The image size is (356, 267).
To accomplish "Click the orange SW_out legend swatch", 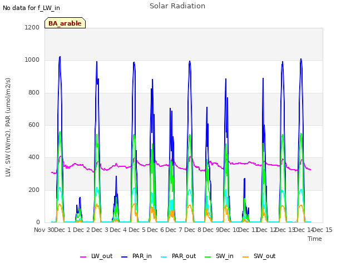I will point(245,257).
